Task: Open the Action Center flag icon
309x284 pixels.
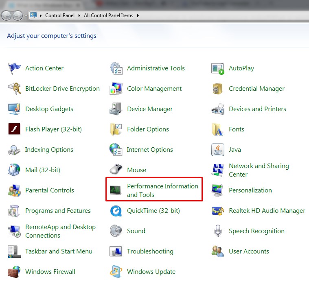Action: [14, 68]
